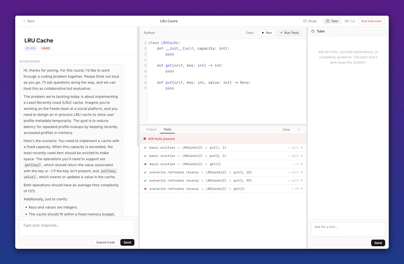The image size is (404, 264).
Task: Click Submit Code button
Action: click(106, 242)
